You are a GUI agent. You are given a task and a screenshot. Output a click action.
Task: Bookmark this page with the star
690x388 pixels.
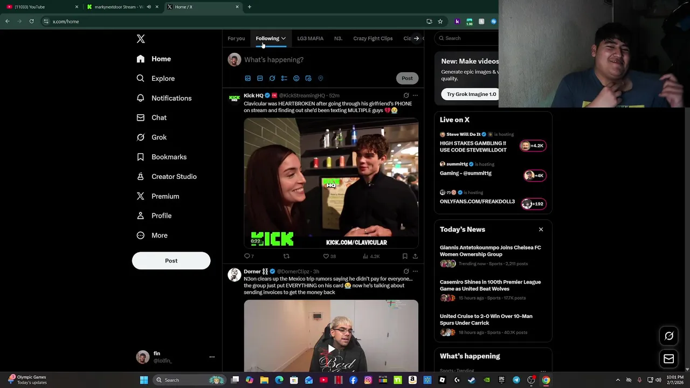coord(440,22)
